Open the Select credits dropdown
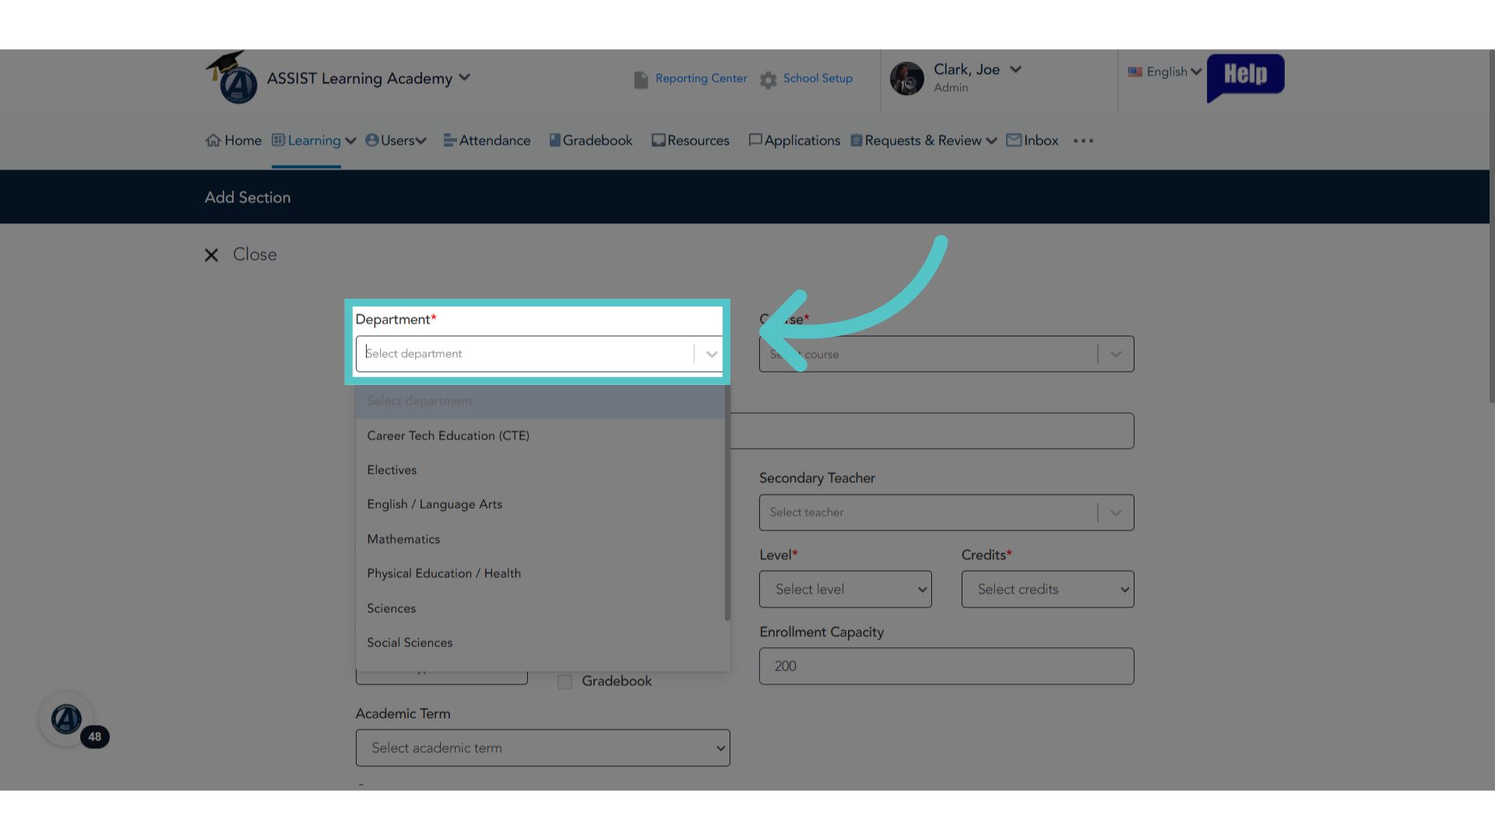The image size is (1495, 840). (x=1047, y=590)
